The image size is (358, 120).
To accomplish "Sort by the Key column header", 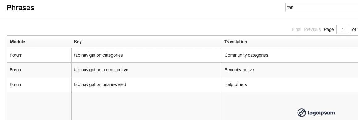I will tap(78, 42).
